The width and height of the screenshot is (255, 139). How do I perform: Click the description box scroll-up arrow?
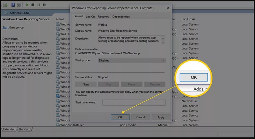163,38
